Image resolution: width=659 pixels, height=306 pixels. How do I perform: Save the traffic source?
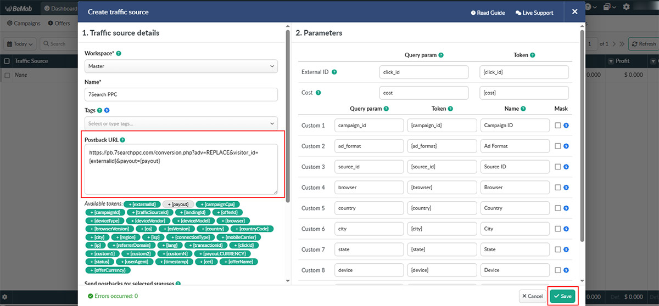562,296
